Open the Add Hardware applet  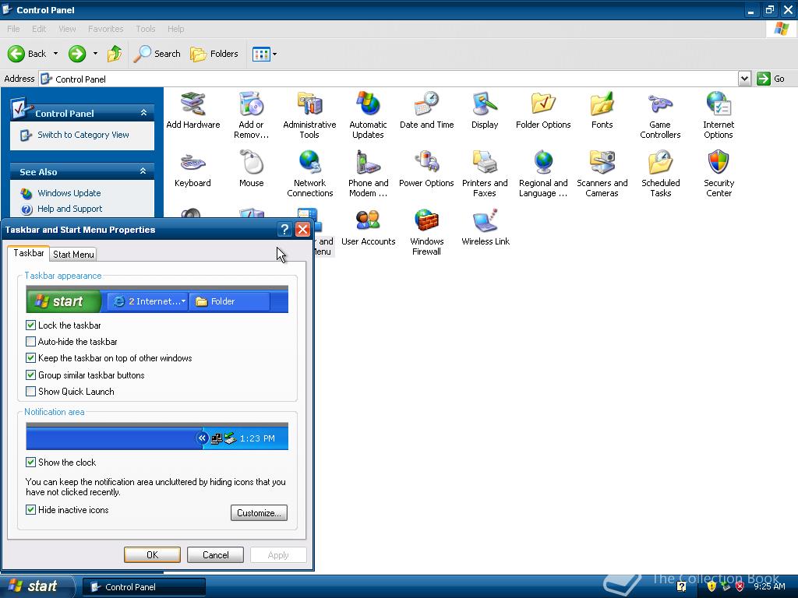(193, 111)
